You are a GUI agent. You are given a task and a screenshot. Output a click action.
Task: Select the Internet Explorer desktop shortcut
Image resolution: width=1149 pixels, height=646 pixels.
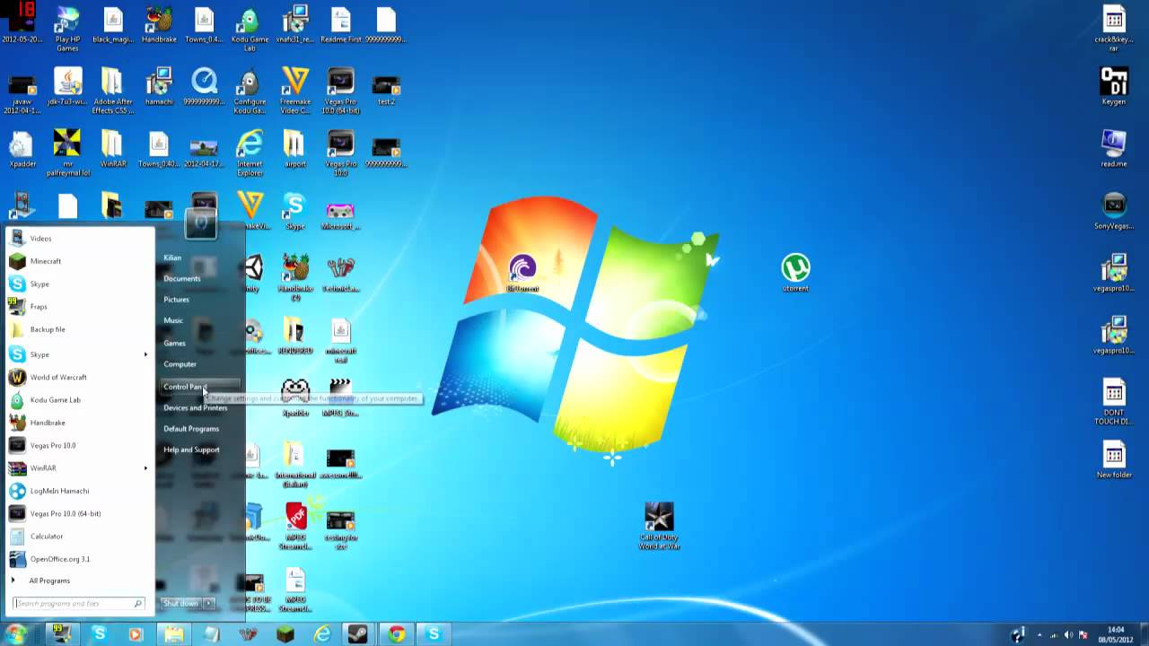pyautogui.click(x=250, y=153)
